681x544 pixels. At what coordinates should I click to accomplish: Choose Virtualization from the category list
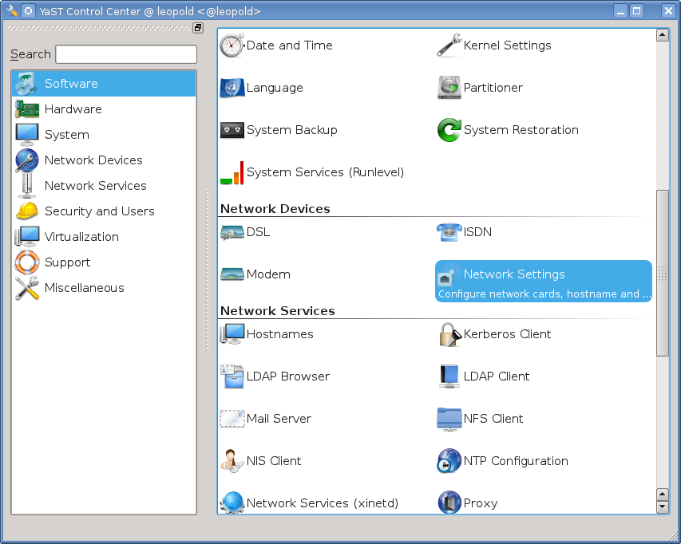point(81,237)
